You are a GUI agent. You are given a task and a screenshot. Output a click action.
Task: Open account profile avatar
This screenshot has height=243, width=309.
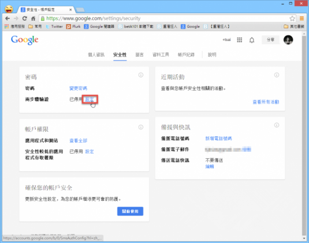[288, 40]
